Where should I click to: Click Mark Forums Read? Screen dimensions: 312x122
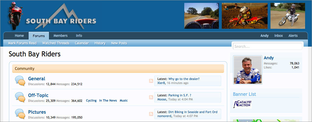coord(22,43)
